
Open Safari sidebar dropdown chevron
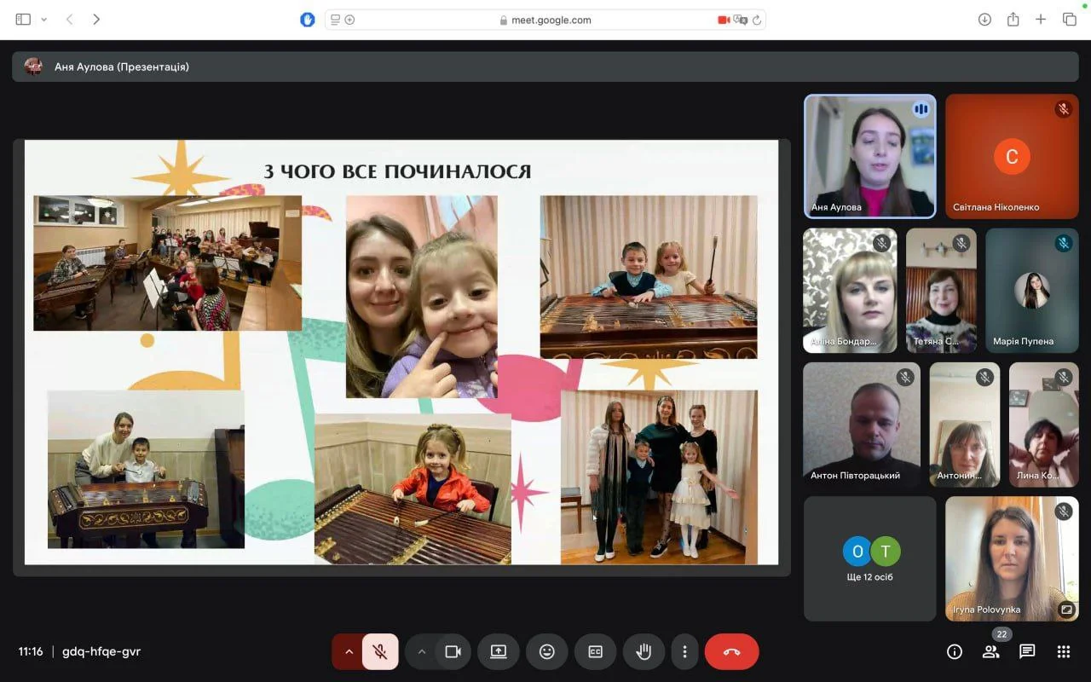(x=44, y=20)
